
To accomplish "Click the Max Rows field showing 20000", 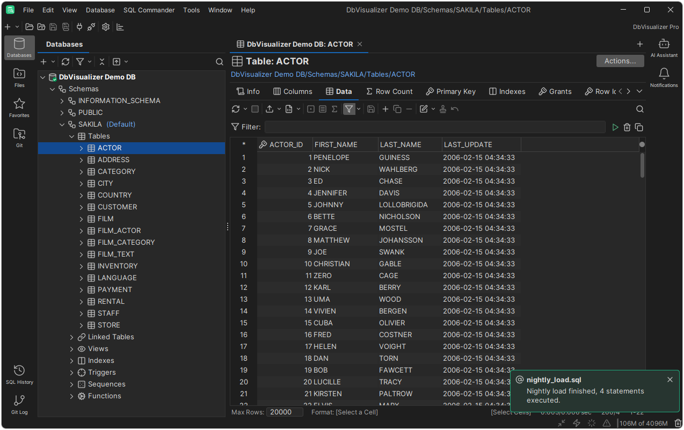I will pyautogui.click(x=285, y=412).
